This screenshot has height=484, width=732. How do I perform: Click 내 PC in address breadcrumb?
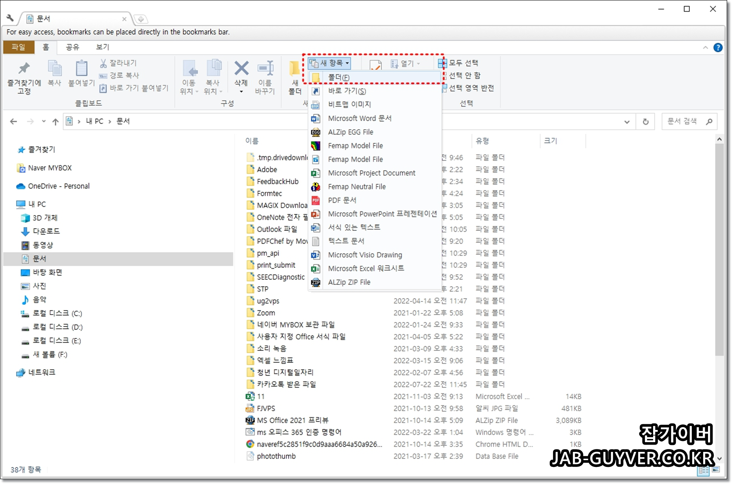pos(95,121)
